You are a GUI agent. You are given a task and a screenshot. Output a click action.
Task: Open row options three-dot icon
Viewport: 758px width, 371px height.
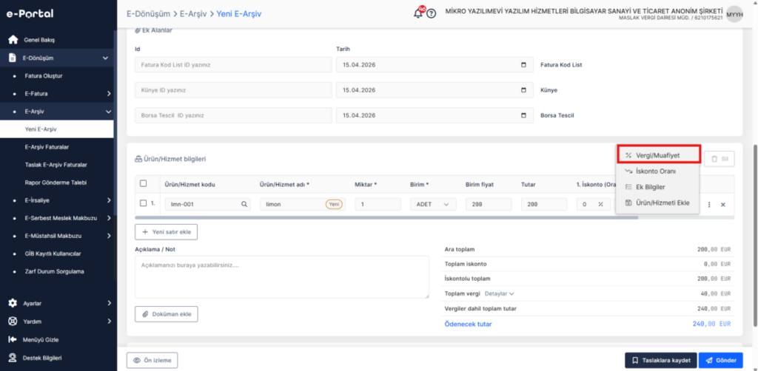[709, 205]
